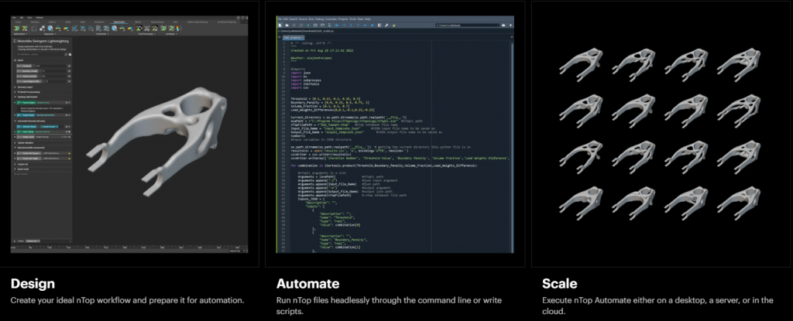Image resolution: width=793 pixels, height=321 pixels.
Task: Expand the Geometry Import notebook section
Action: (15, 87)
